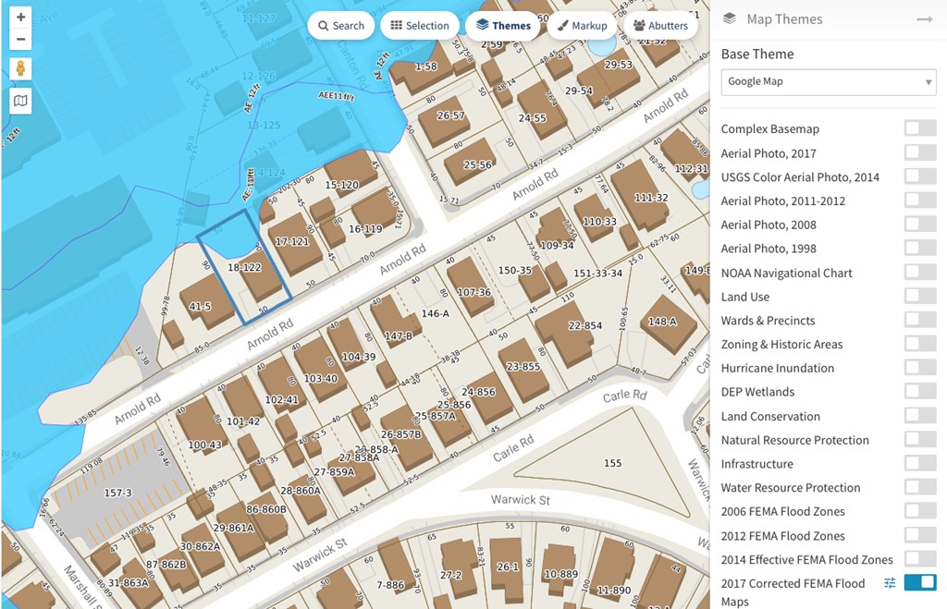Image resolution: width=947 pixels, height=609 pixels.
Task: Select parcel 155 triangle lot
Action: tap(612, 463)
